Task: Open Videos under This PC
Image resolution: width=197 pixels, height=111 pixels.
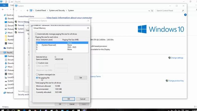Action: [10, 74]
